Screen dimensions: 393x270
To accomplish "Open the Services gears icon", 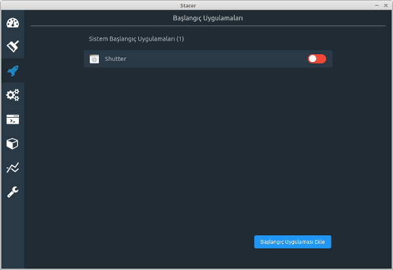I will [x=12, y=95].
